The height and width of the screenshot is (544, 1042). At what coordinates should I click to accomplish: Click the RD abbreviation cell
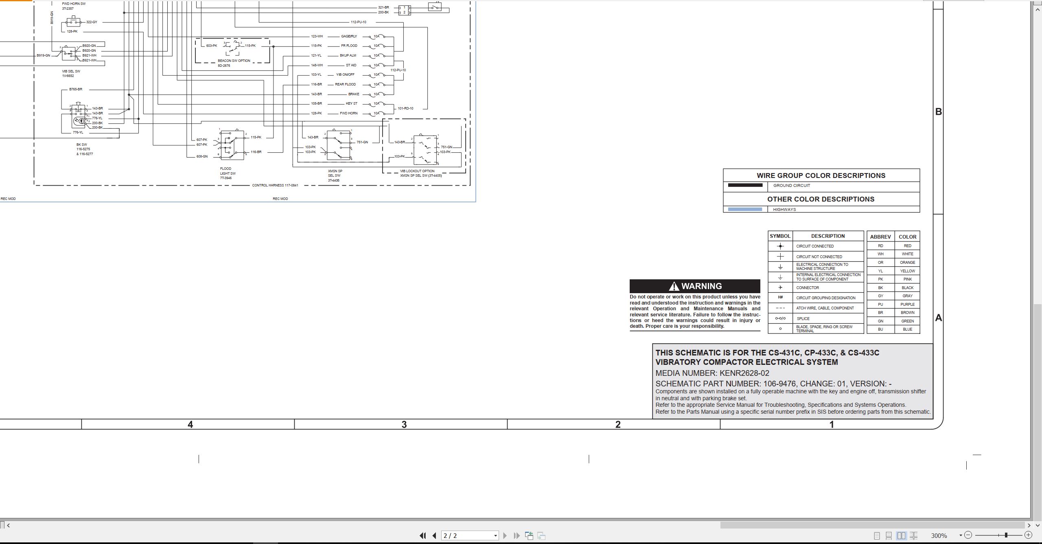[880, 246]
